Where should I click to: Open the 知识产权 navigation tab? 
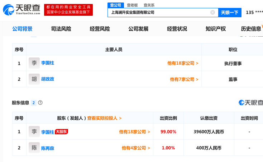216,29
